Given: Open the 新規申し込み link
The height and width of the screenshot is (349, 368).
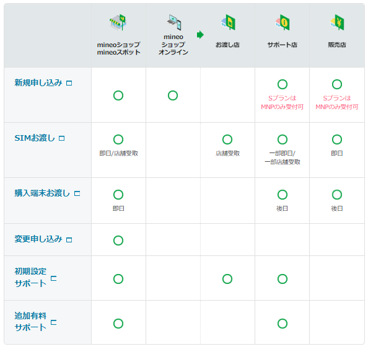Looking at the screenshot, I should click(38, 82).
